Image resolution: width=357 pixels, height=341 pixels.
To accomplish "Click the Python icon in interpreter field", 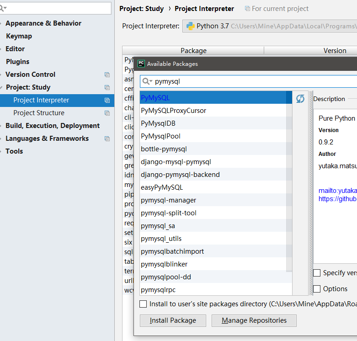I will (x=191, y=26).
